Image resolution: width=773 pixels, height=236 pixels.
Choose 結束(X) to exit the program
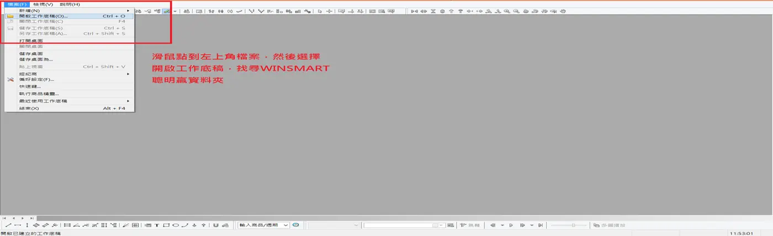69,108
